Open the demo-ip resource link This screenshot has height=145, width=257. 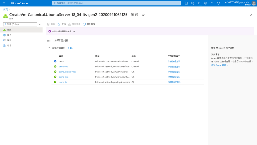coord(63,82)
